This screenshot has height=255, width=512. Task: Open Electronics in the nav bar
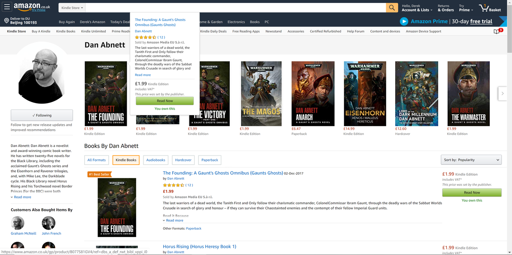tap(236, 22)
